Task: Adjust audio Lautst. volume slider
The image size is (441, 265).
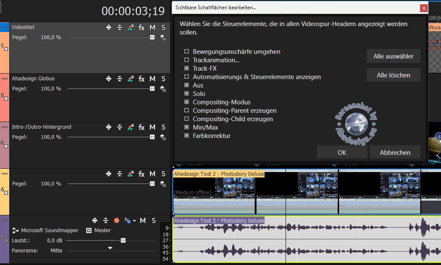Action: (123, 241)
